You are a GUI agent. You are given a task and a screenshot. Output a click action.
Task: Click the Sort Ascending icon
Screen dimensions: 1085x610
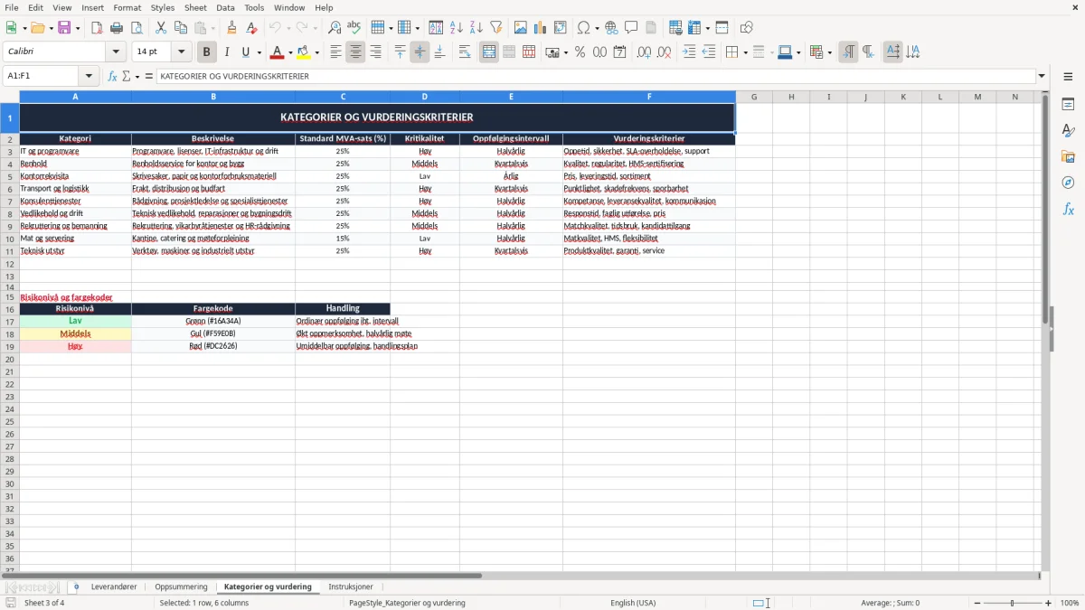[457, 28]
